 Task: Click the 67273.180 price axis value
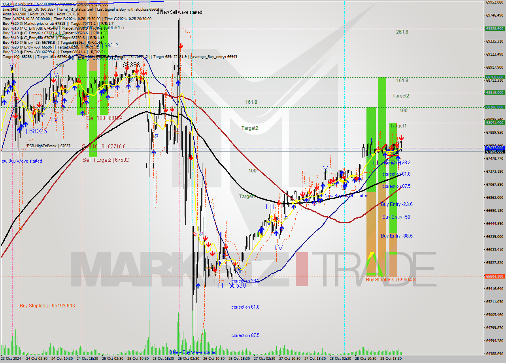(494, 171)
